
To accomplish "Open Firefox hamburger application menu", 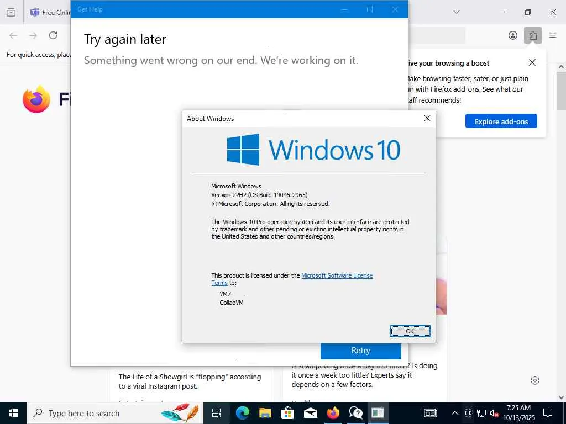I will (553, 35).
